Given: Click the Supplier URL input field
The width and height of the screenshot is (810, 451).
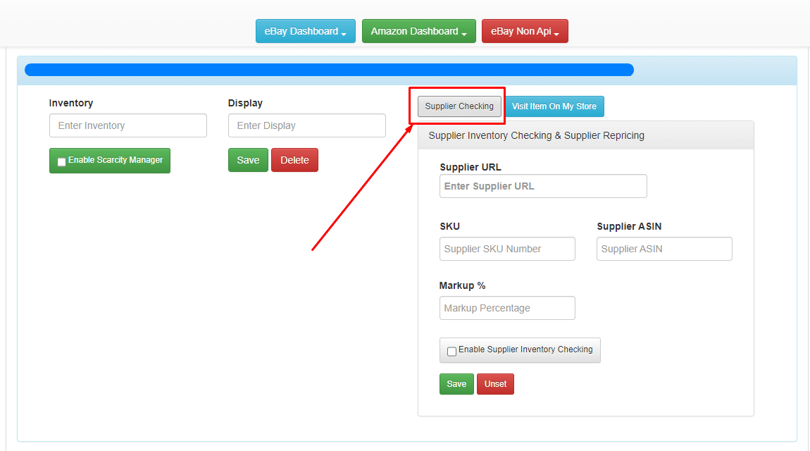Looking at the screenshot, I should point(543,185).
